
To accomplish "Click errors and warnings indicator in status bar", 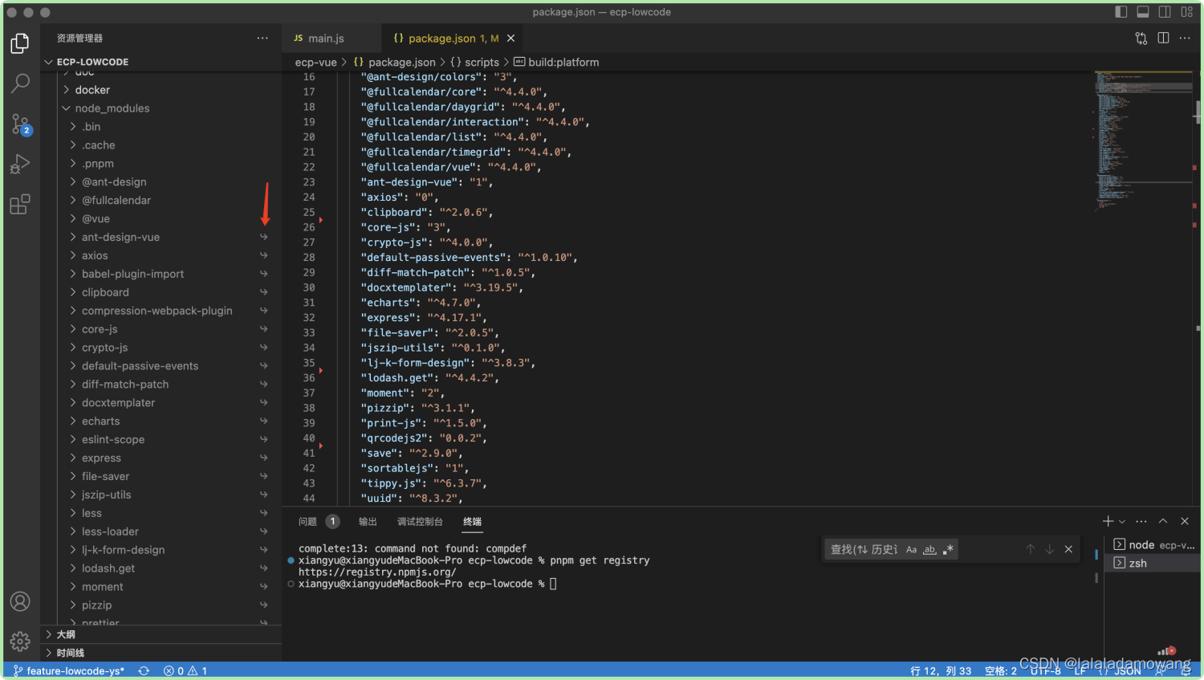I will pyautogui.click(x=185, y=670).
